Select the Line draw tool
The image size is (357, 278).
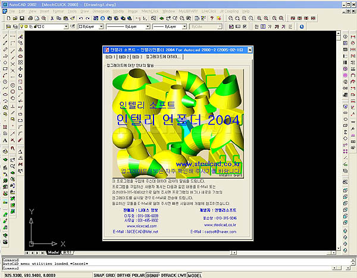[x=5, y=36]
